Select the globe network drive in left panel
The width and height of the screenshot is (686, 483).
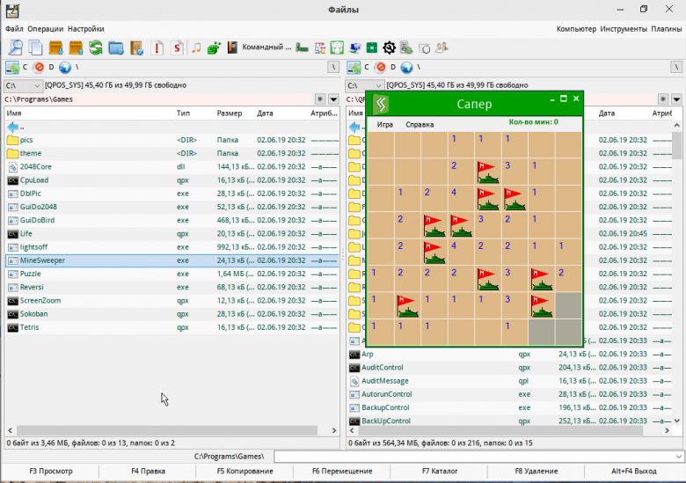(65, 68)
